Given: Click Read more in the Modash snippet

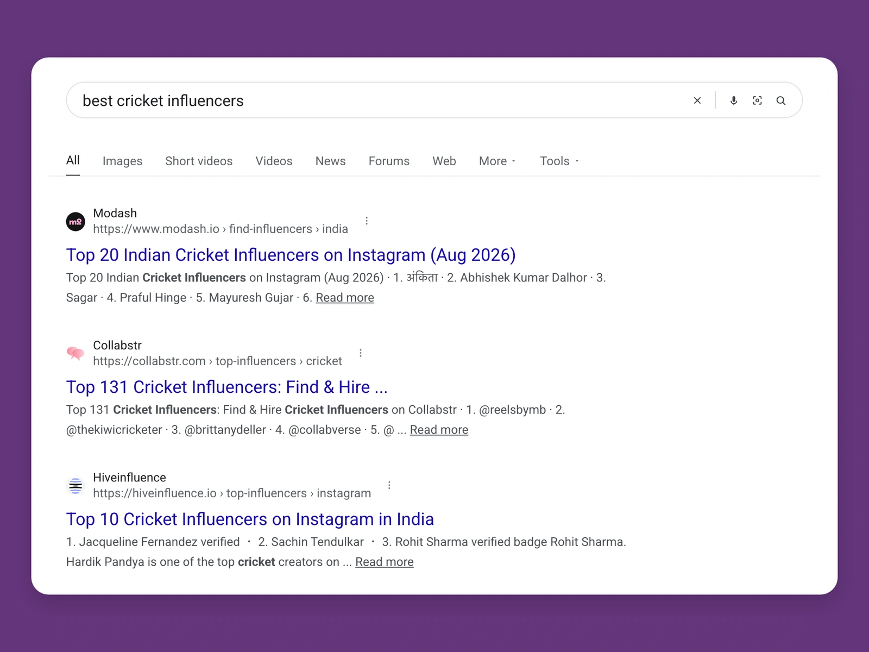Looking at the screenshot, I should tap(345, 298).
